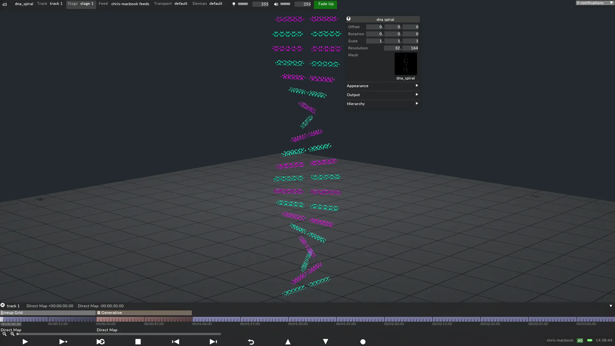Open chris-macbook feeds
Viewport: 615px width, 346px height.
pyautogui.click(x=130, y=4)
